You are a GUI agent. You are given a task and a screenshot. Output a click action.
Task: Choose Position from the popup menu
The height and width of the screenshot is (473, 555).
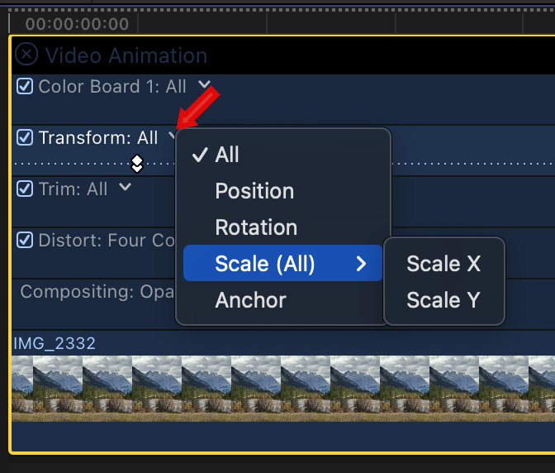[254, 191]
